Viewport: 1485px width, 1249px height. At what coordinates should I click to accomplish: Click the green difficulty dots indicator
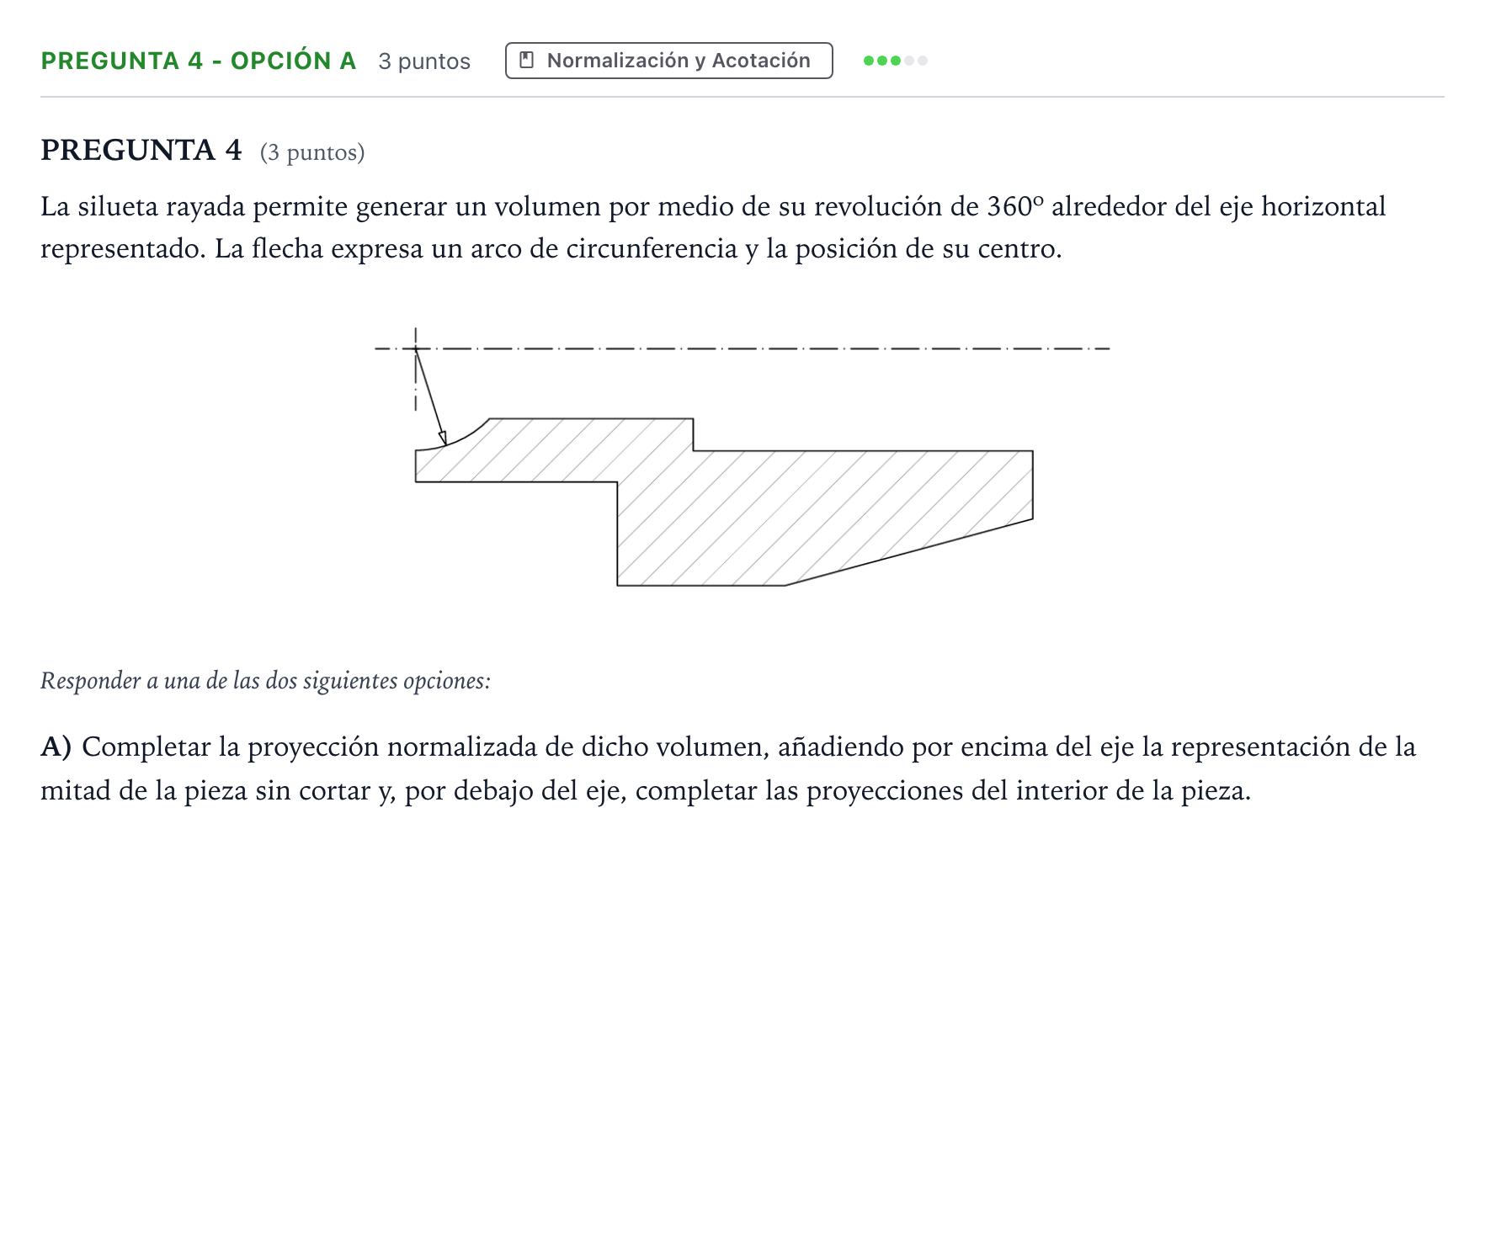pos(896,61)
